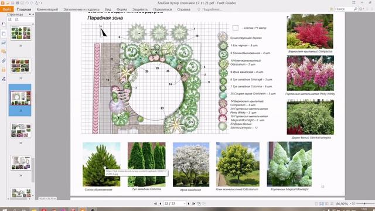
Task: Select the hand tool in quick access
Action: (x=37, y=3)
